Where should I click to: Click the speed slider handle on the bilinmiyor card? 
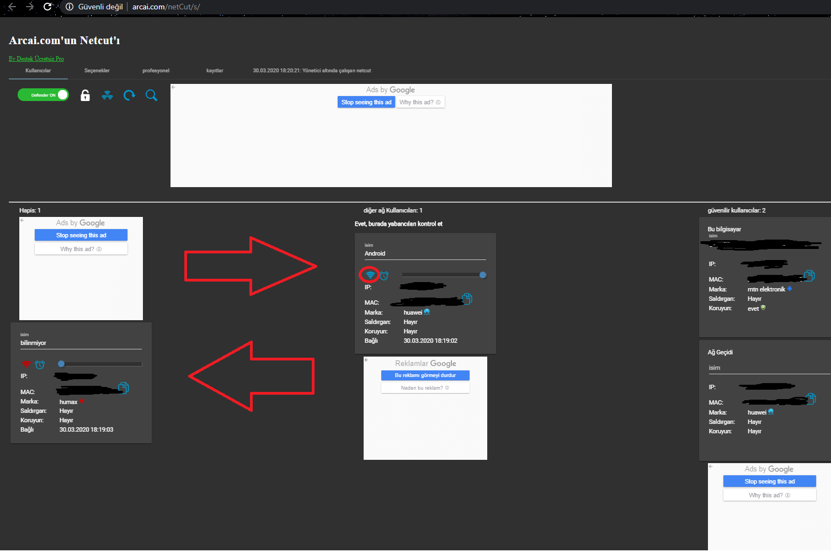click(x=61, y=364)
